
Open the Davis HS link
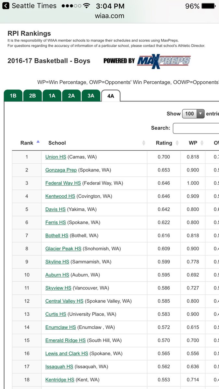[55, 209]
